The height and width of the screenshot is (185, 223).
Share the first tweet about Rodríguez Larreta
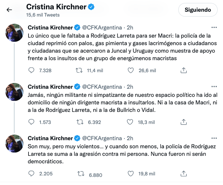click(184, 70)
